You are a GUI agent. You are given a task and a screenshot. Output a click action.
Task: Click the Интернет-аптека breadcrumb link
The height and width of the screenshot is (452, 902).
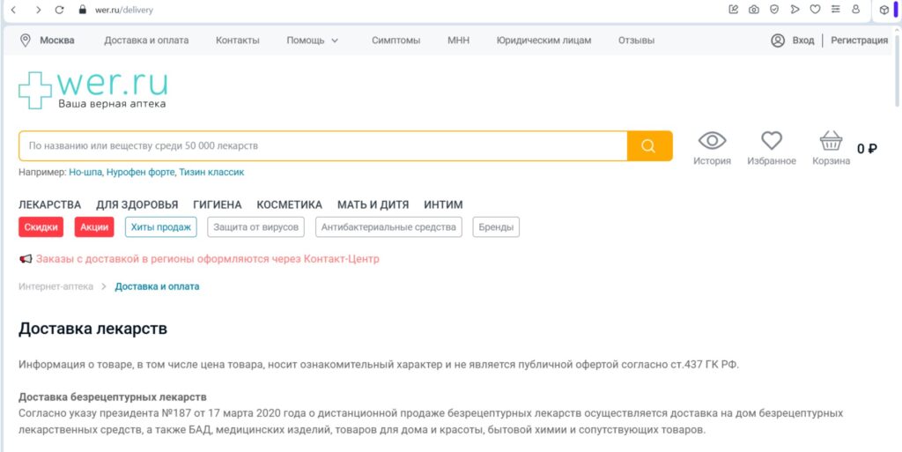tap(55, 286)
